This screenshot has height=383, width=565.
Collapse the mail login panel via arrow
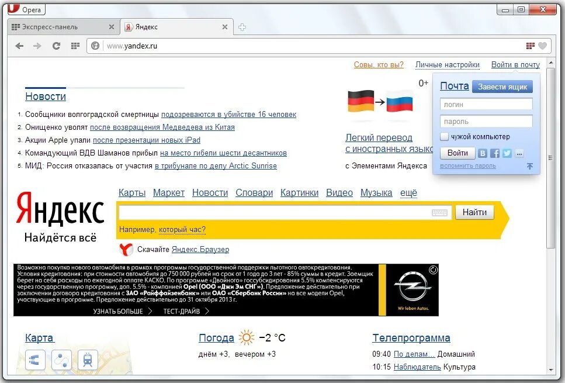530,167
